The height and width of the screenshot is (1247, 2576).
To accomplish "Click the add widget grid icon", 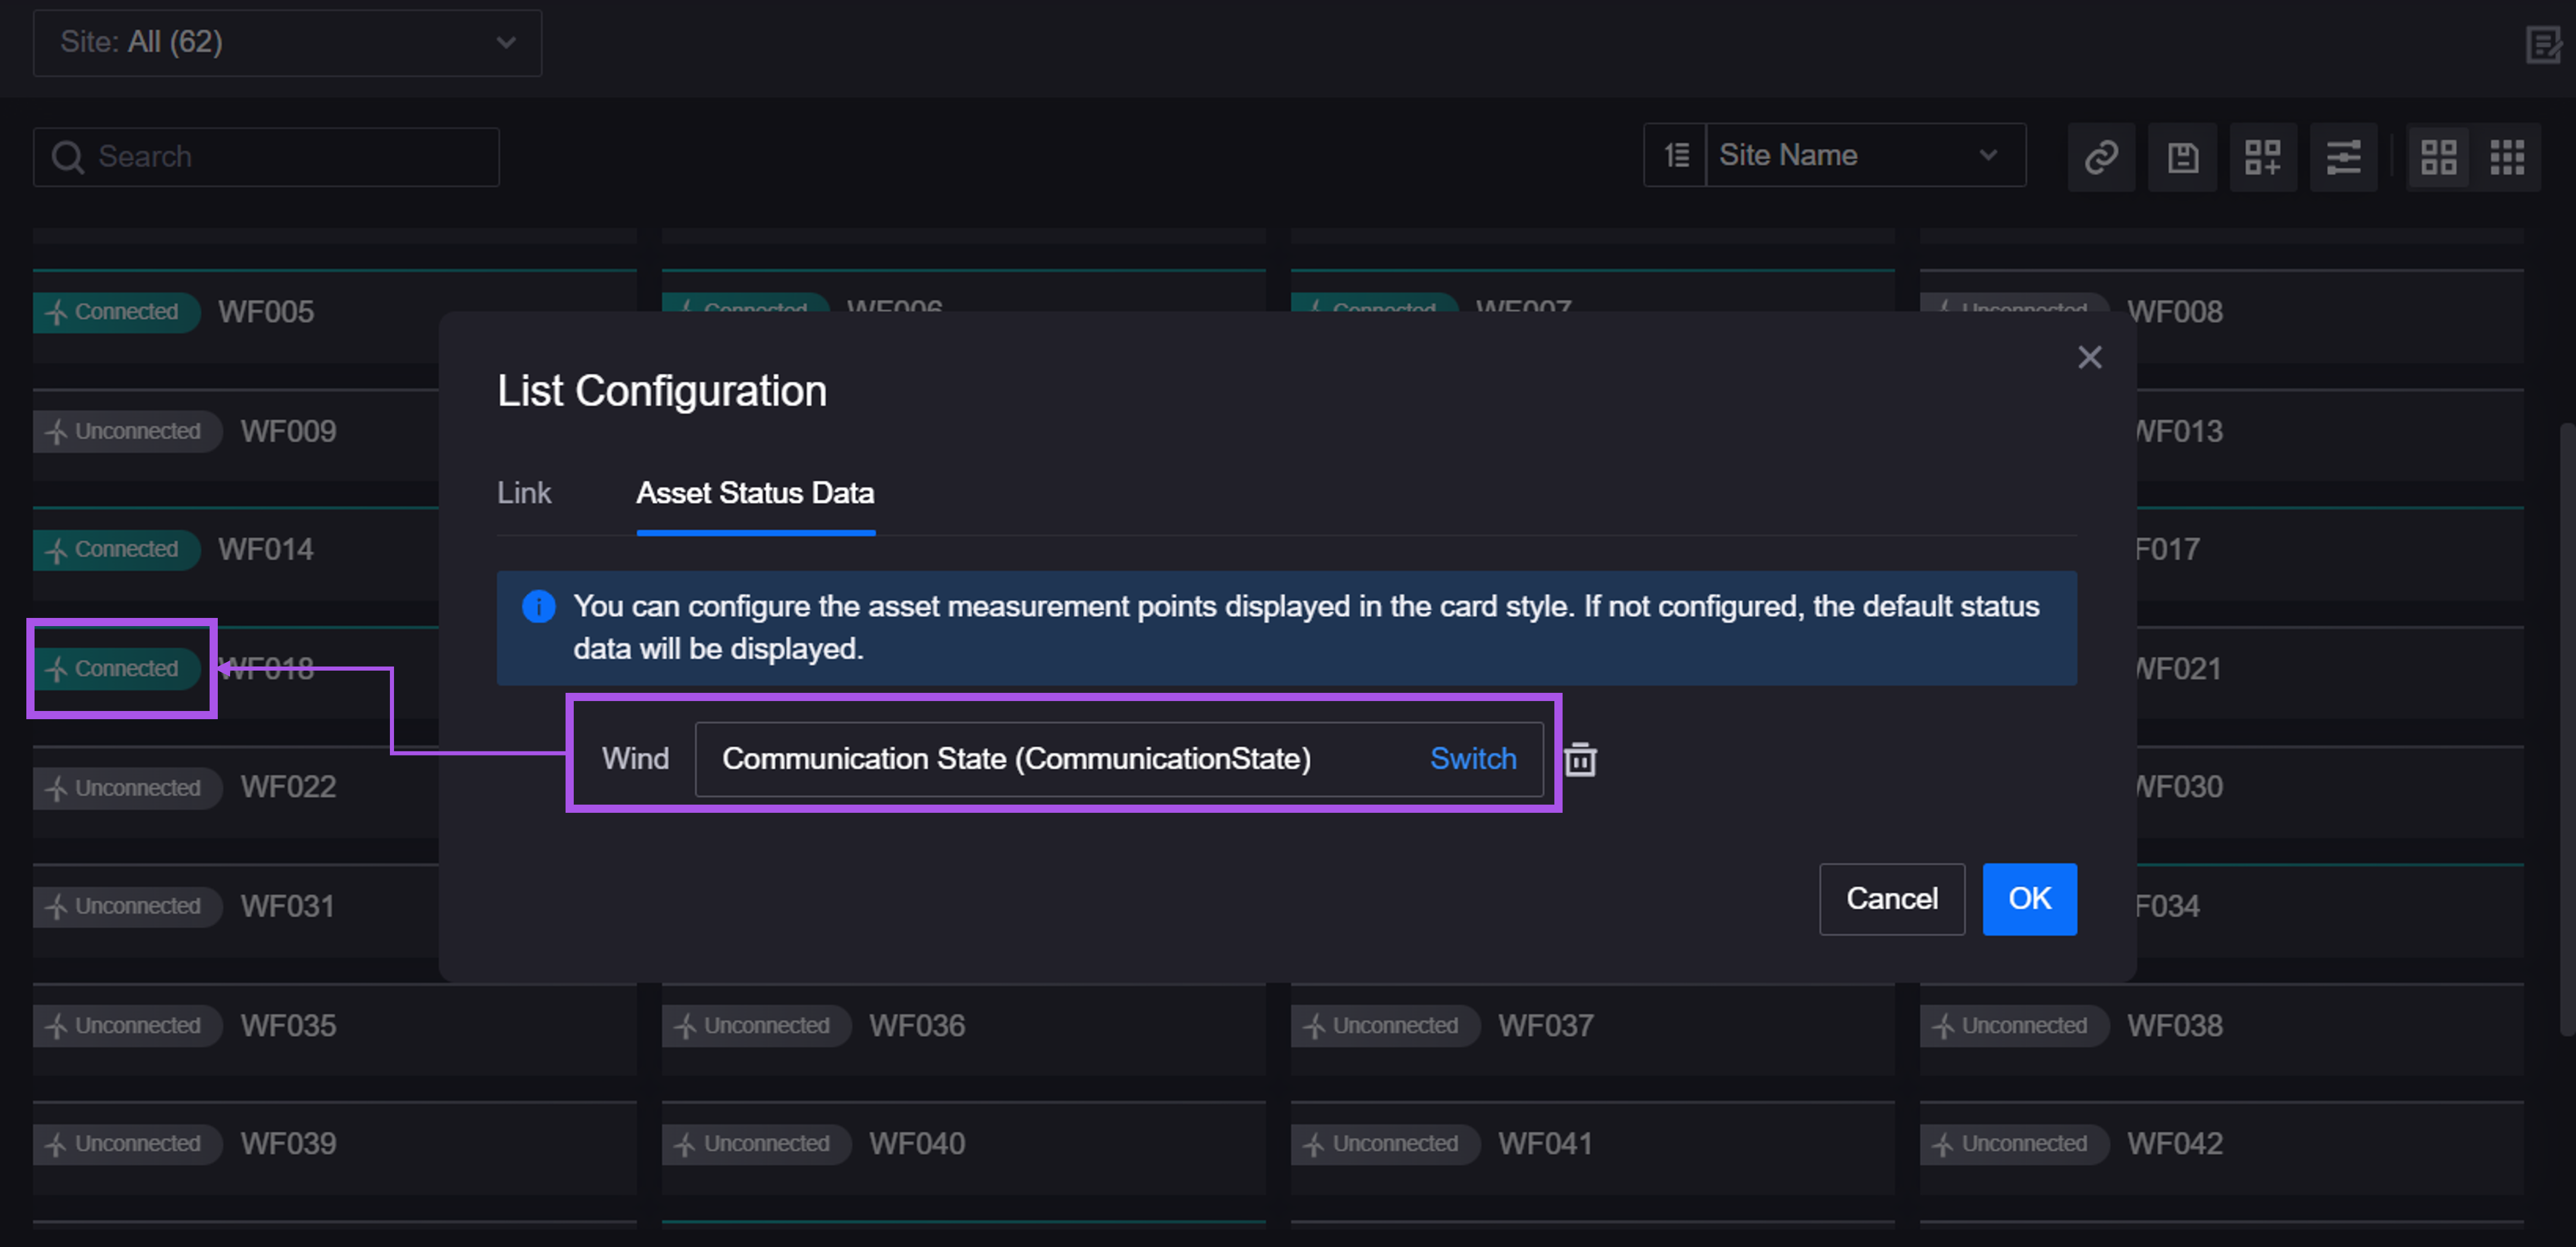I will click(x=2262, y=157).
